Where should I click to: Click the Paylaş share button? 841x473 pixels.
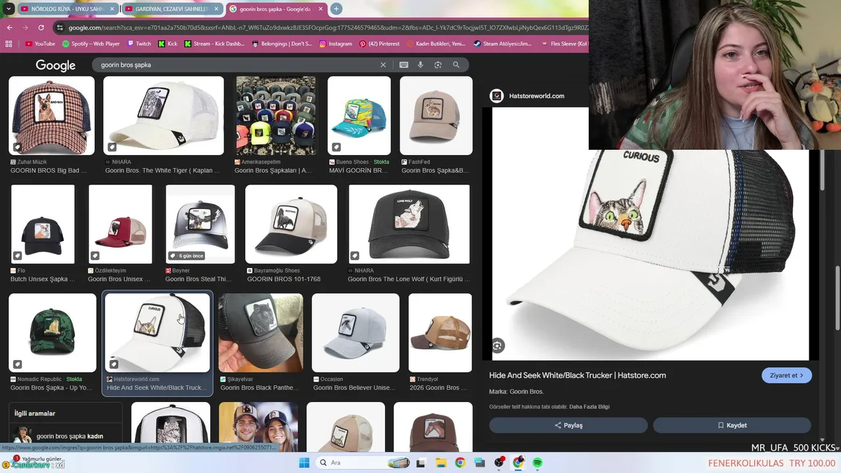pyautogui.click(x=568, y=425)
